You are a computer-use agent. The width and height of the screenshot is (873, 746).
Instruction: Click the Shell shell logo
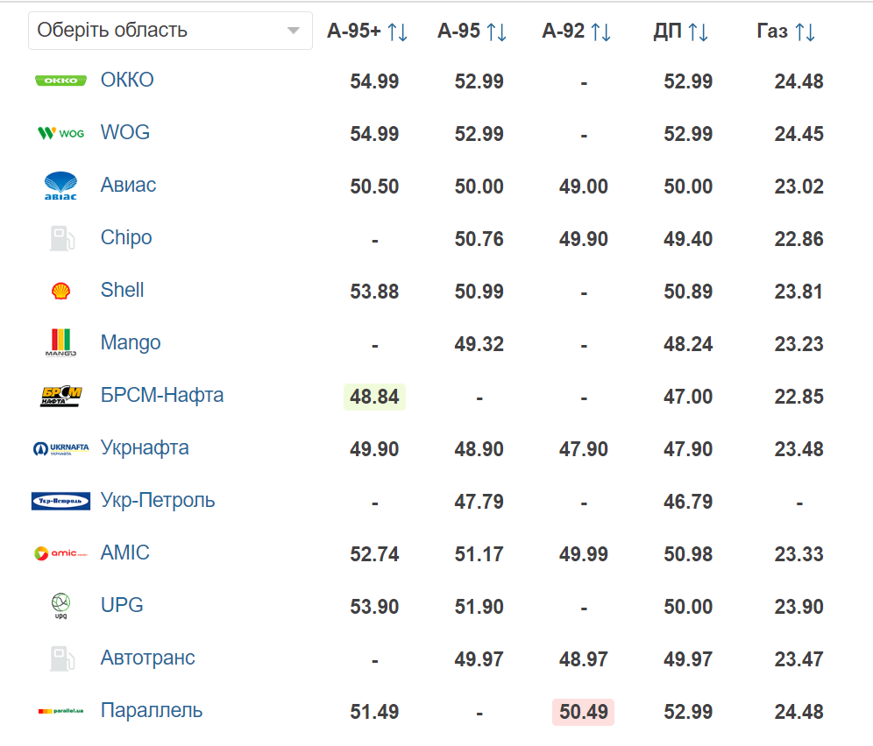click(x=60, y=291)
